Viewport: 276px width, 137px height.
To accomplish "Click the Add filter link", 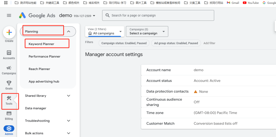I will (x=209, y=43).
